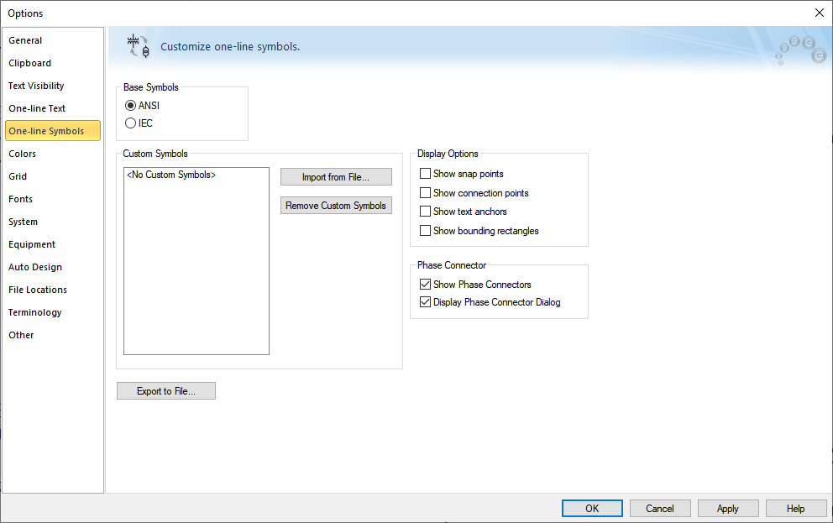Select the IEC base symbols option

[130, 123]
